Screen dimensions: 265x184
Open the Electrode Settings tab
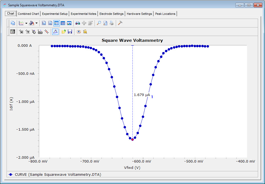(111, 14)
